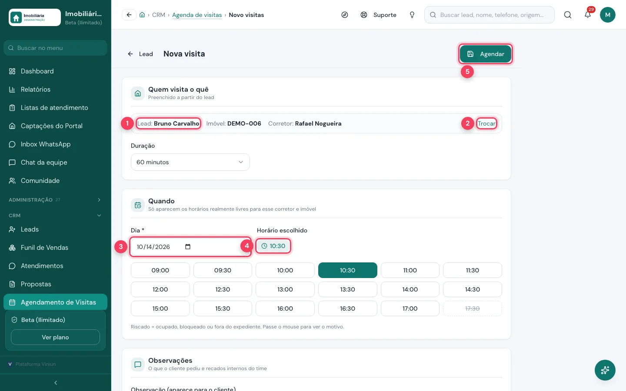Screen dimensions: 626x391
Task: Expand the Administração sidebar section
Action: point(55,200)
